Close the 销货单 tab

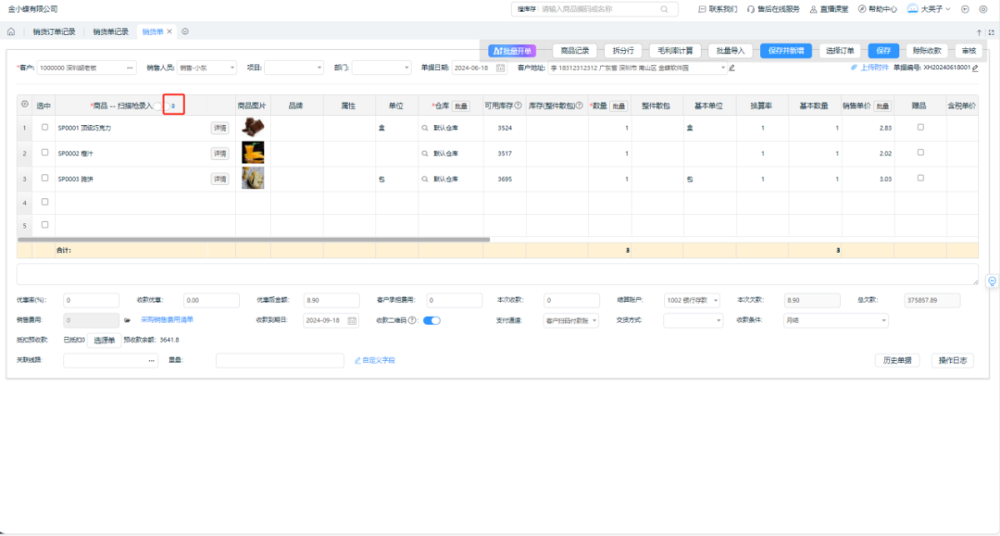169,31
